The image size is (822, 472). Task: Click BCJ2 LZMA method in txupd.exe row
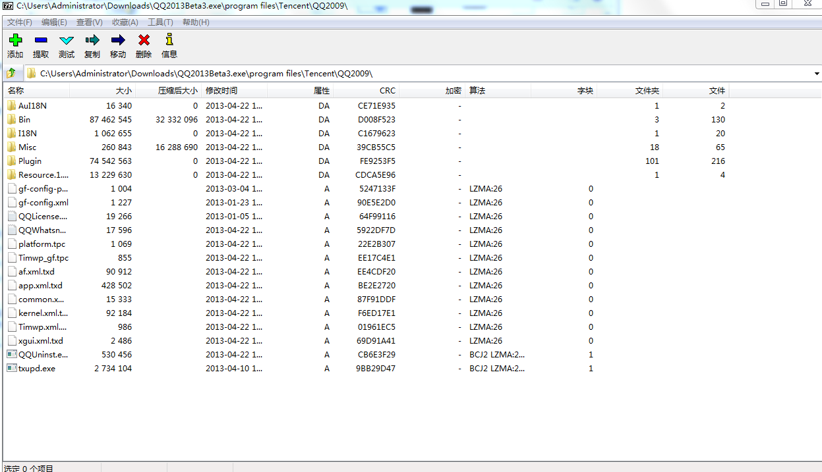pyautogui.click(x=497, y=369)
